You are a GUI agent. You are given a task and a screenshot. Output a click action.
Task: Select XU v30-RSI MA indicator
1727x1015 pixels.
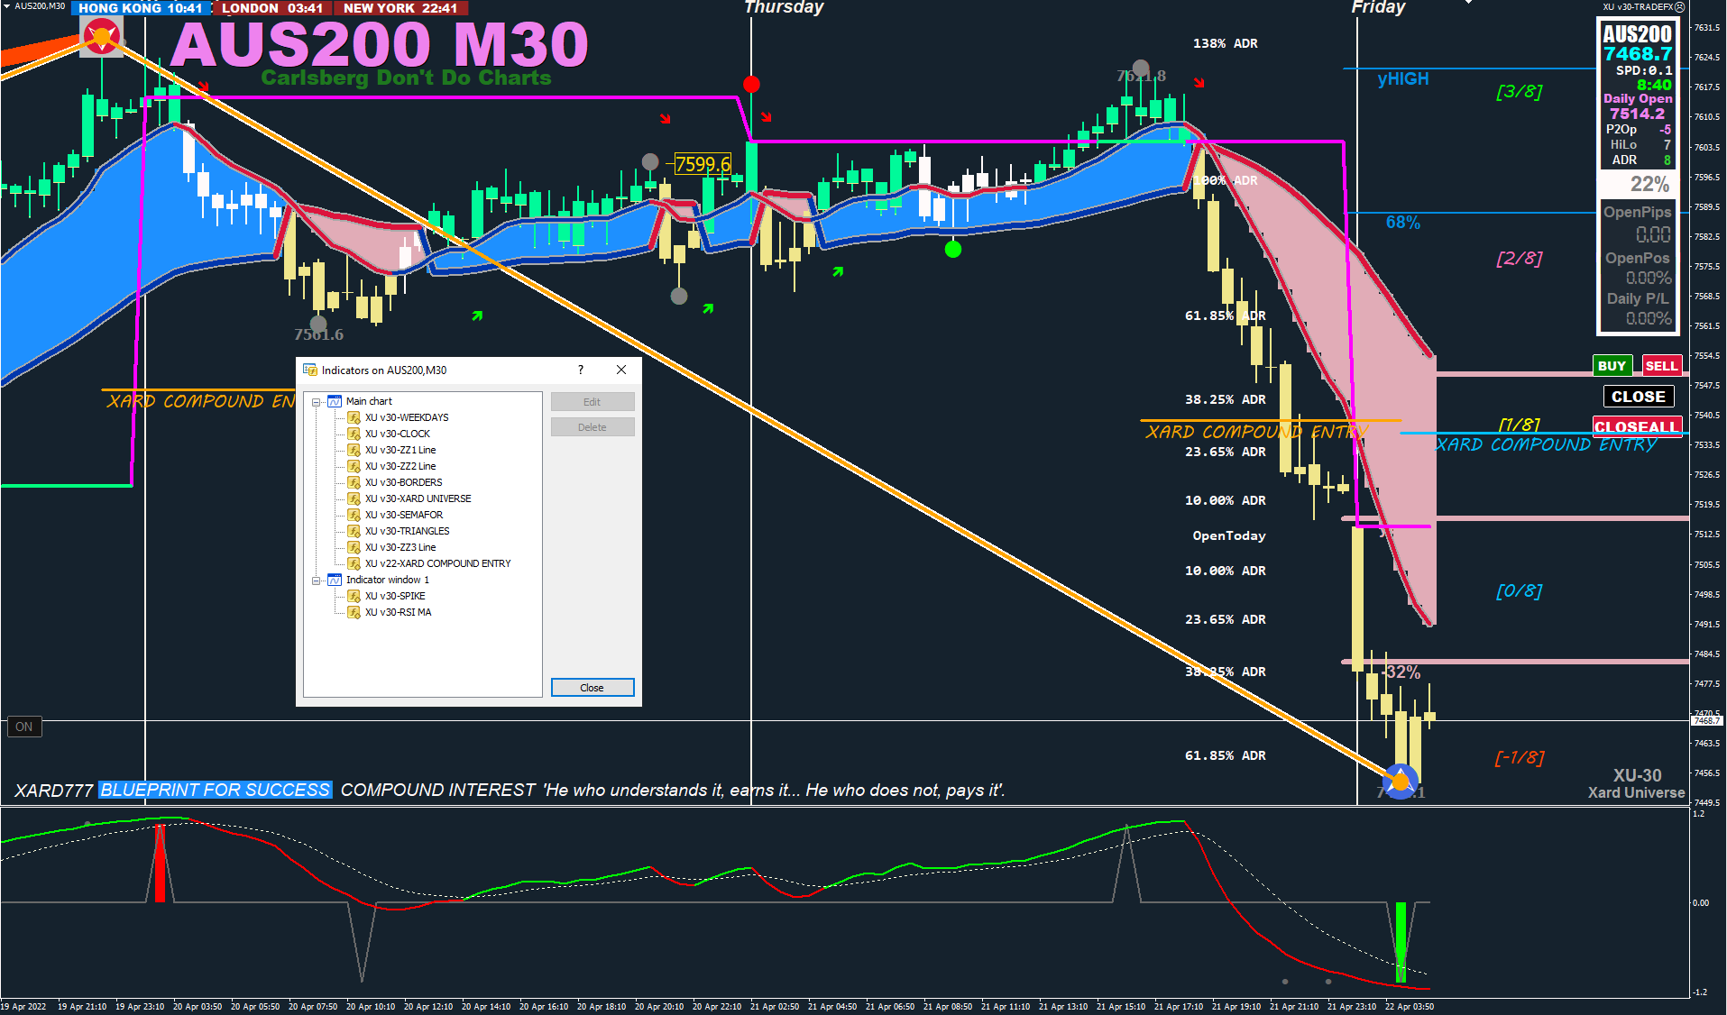click(398, 612)
